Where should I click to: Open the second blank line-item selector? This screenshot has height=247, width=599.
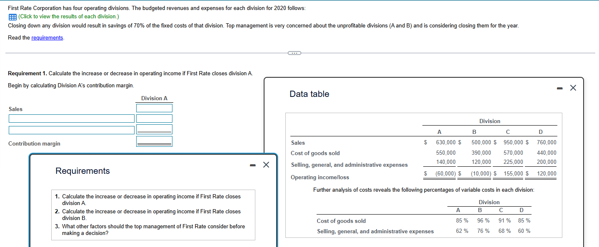71,130
